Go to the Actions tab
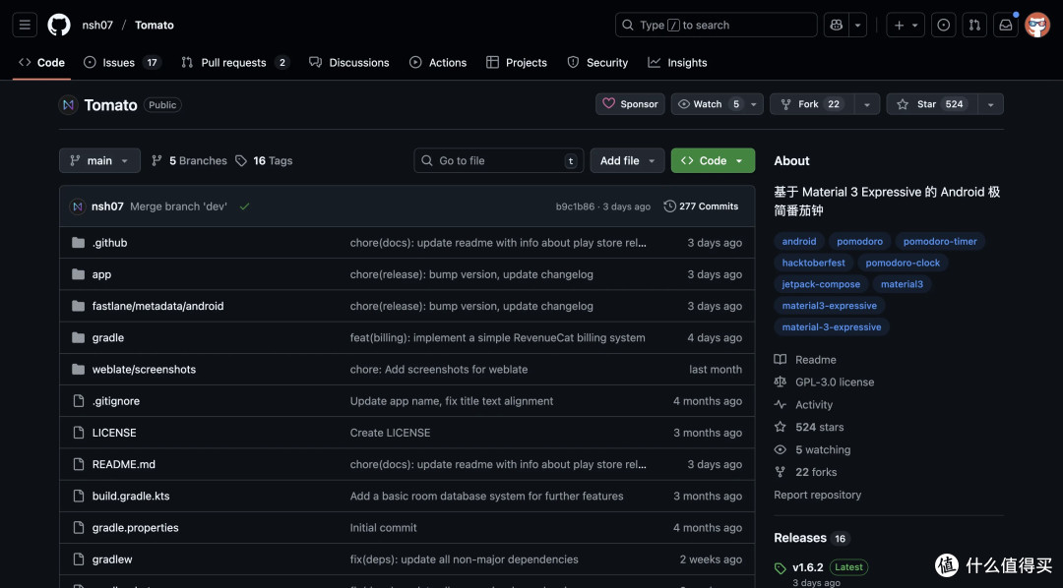The image size is (1063, 588). (x=438, y=62)
